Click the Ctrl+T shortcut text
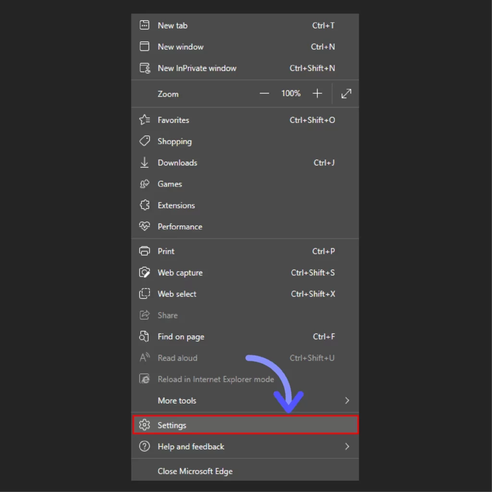Viewport: 492px width, 492px height. point(323,25)
